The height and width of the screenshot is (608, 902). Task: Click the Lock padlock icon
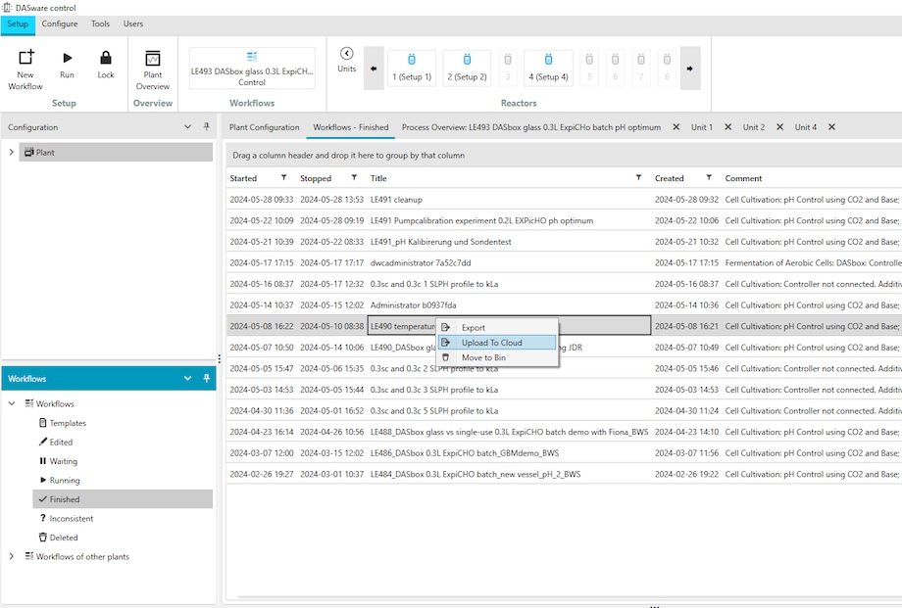[106, 58]
